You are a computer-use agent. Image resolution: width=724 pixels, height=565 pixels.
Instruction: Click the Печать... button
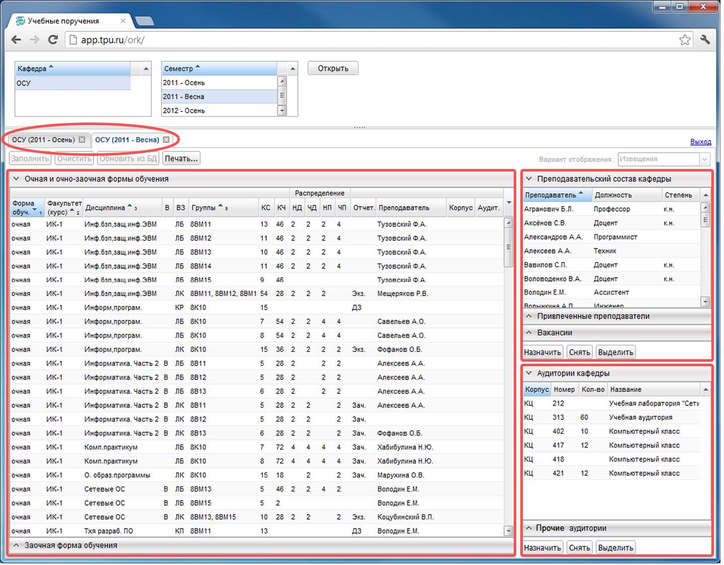(181, 158)
